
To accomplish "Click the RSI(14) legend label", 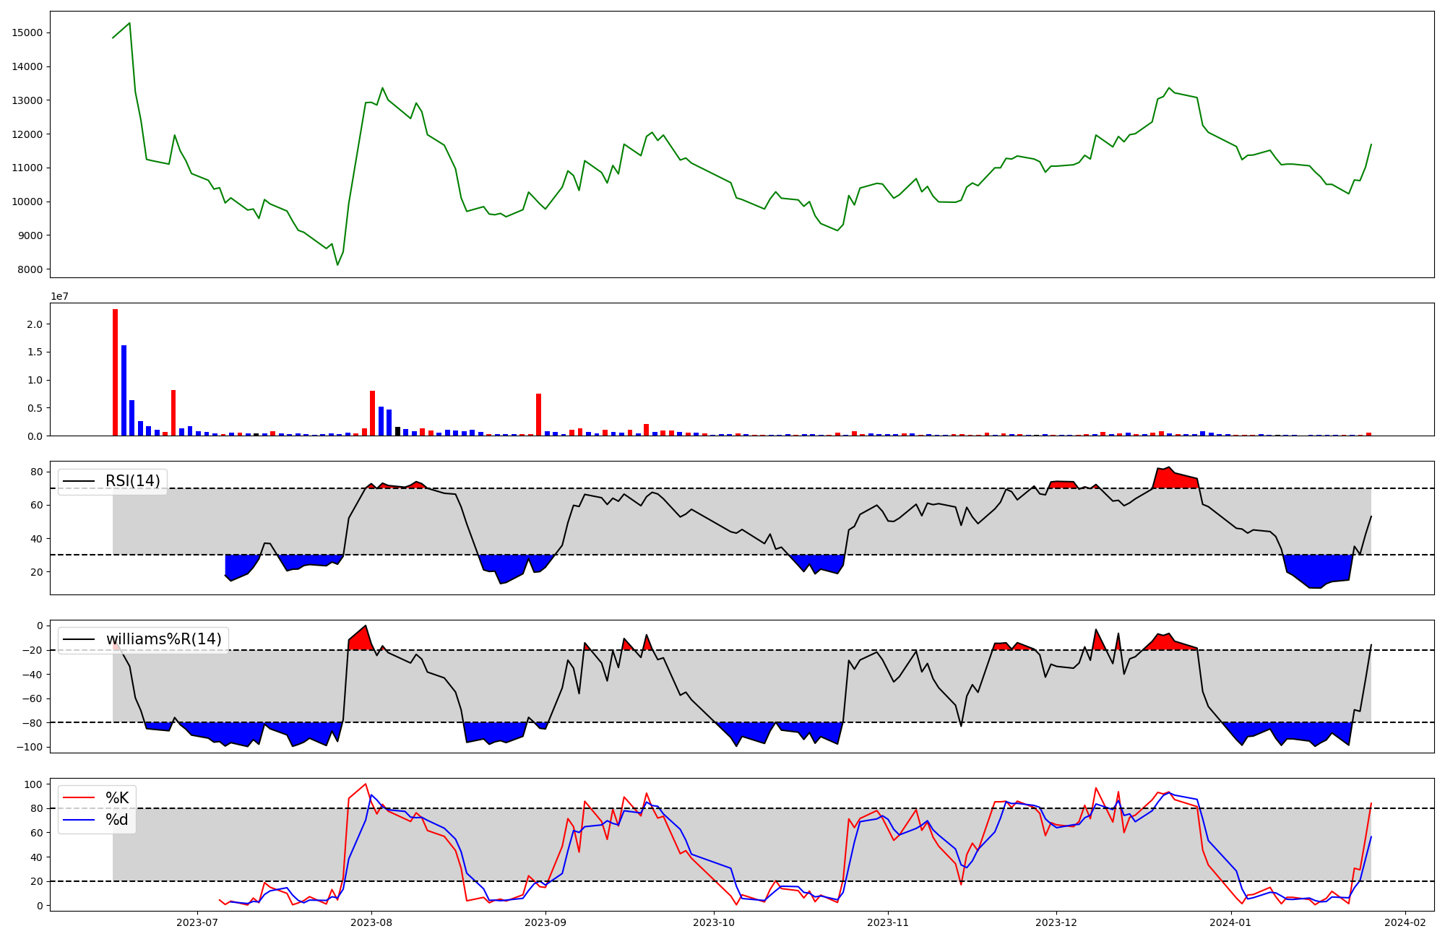I will (x=133, y=481).
